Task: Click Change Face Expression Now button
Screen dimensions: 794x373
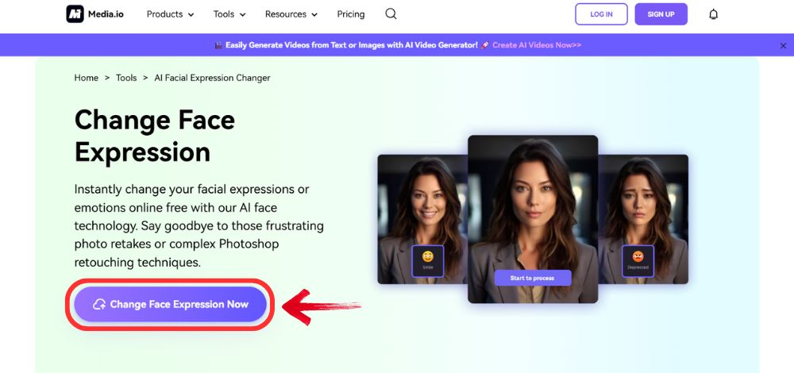Action: [x=170, y=304]
